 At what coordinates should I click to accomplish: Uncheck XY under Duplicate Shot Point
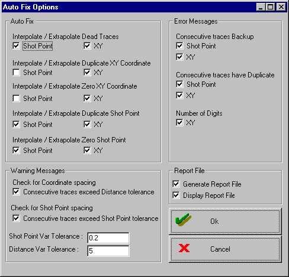pyautogui.click(x=87, y=124)
